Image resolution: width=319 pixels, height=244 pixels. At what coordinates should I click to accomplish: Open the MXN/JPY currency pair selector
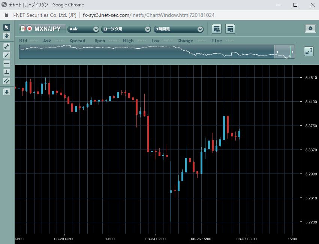point(42,29)
